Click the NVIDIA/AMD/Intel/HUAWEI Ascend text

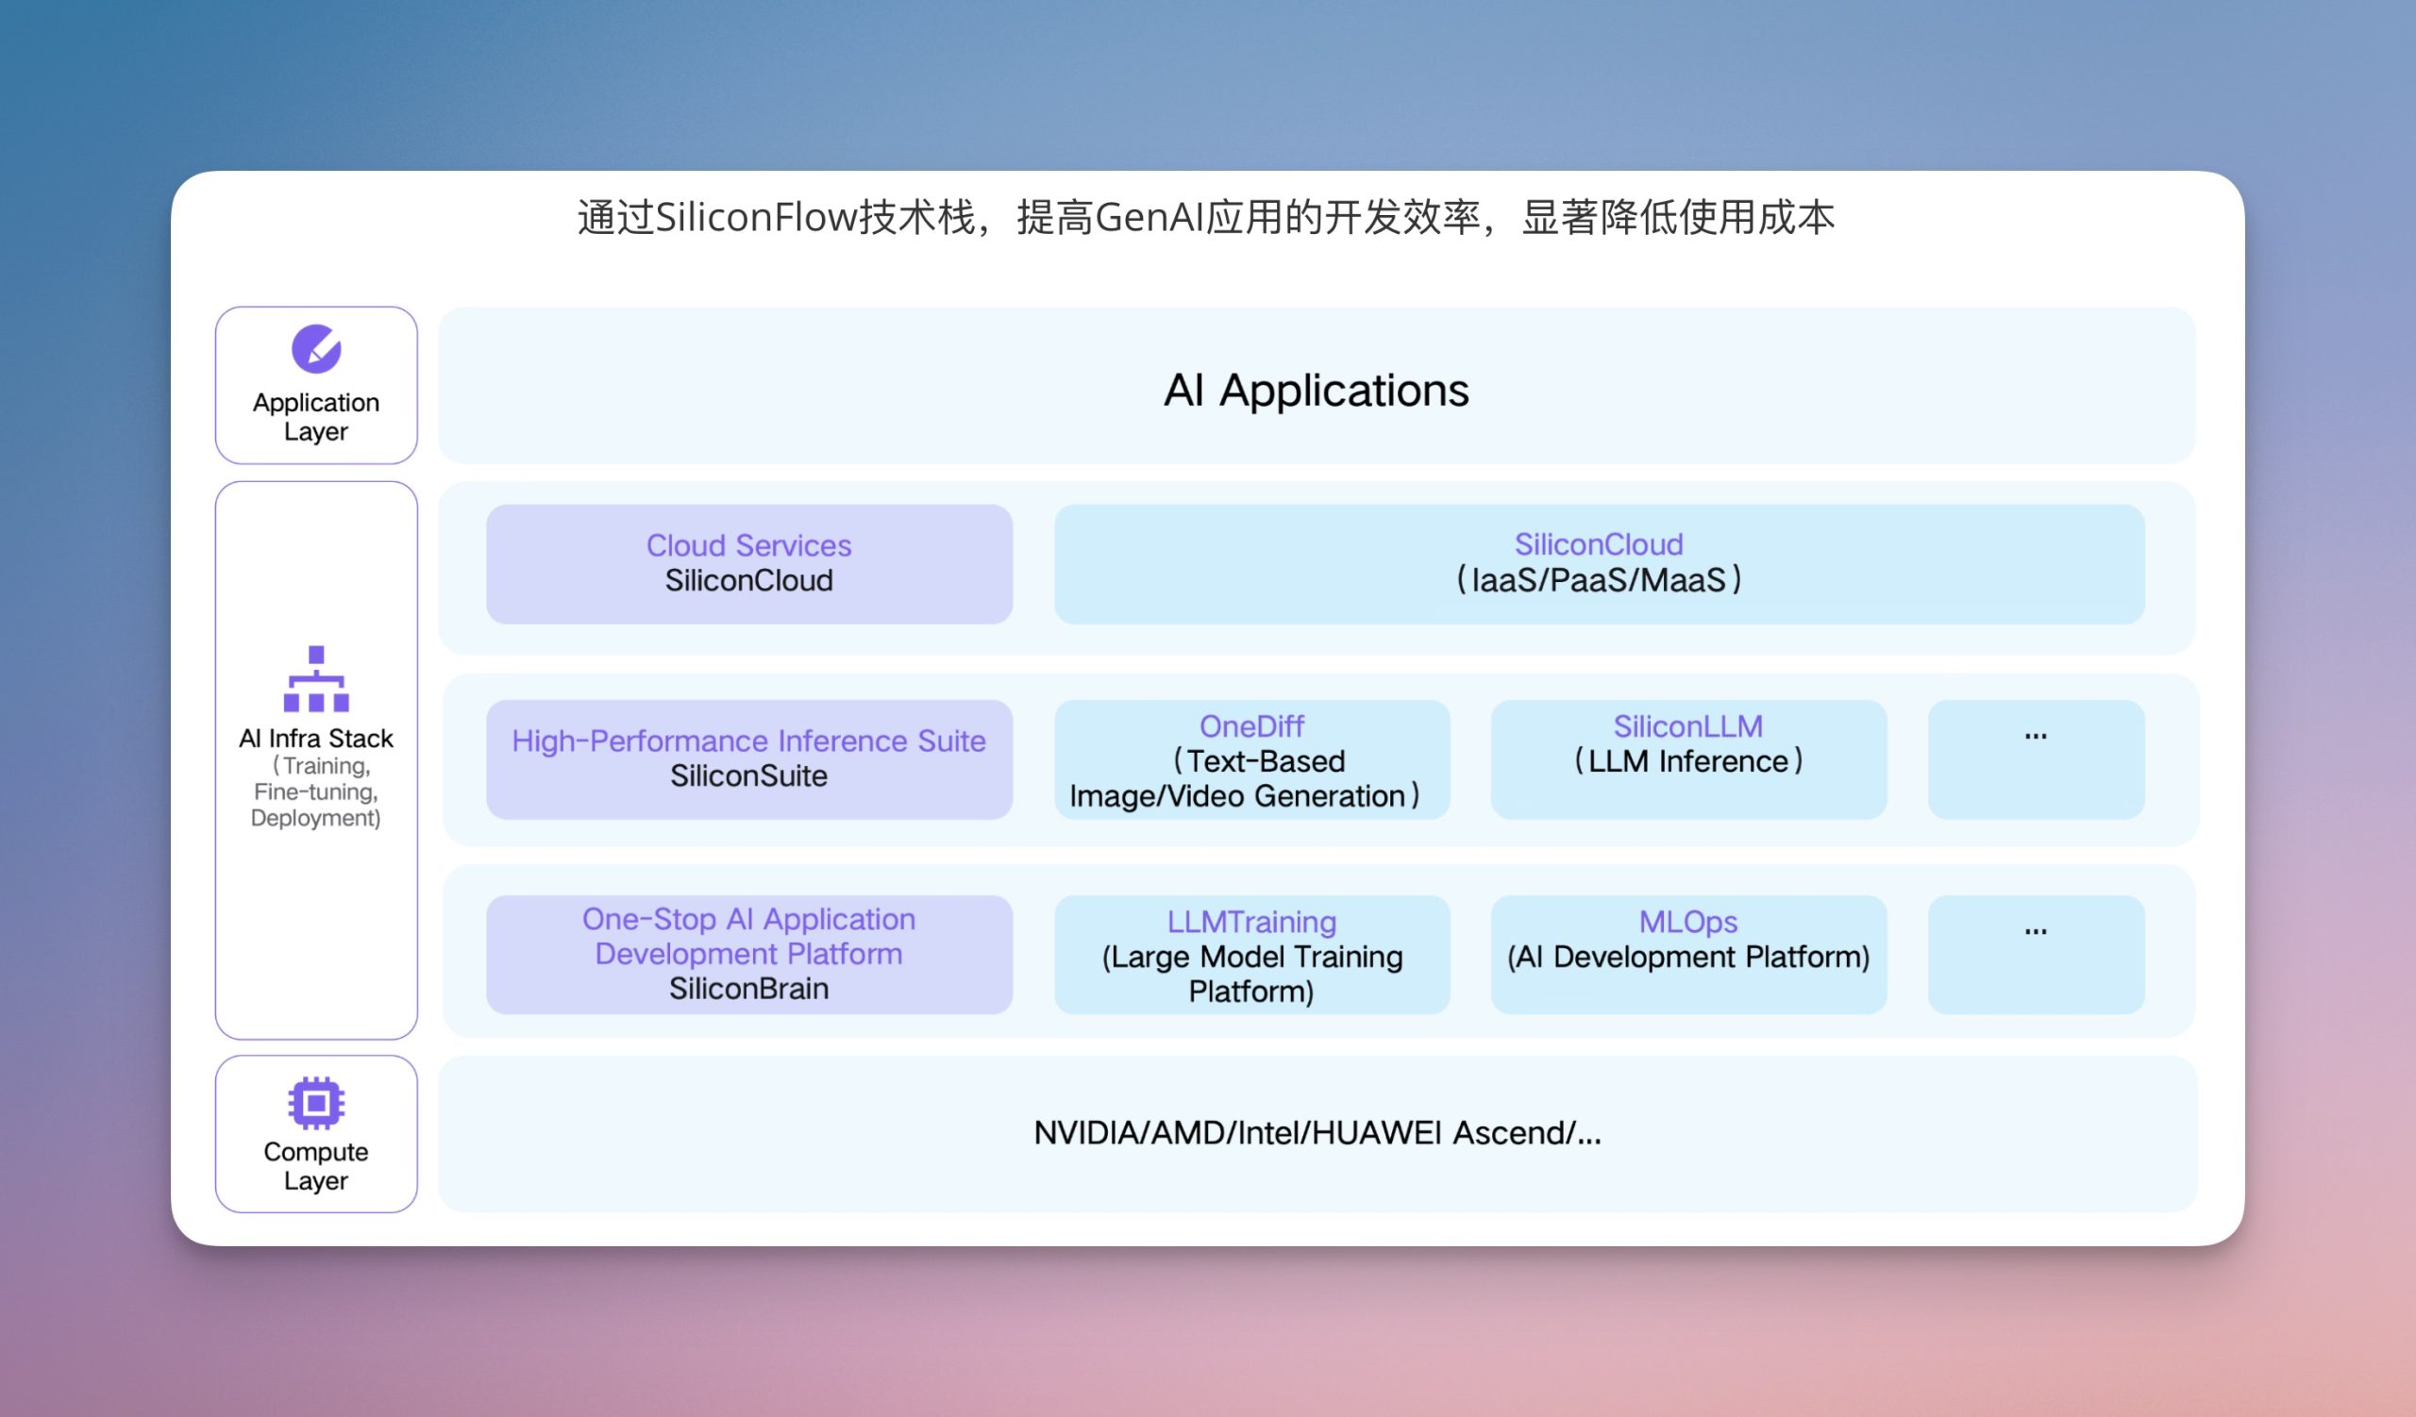pos(1317,1133)
